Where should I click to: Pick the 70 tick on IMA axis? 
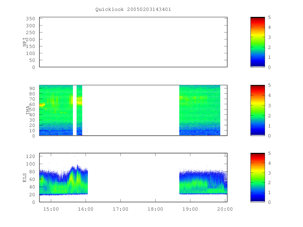pyautogui.click(x=32, y=99)
